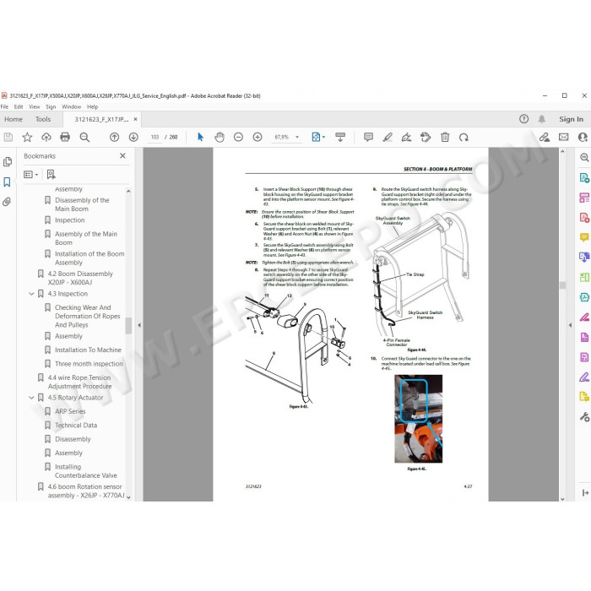Image resolution: width=591 pixels, height=591 pixels.
Task: Choose the Selection arrow tool
Action: [201, 137]
